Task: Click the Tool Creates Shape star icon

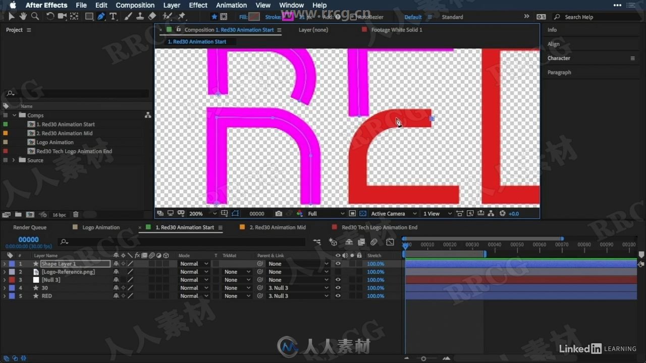Action: pos(214,17)
